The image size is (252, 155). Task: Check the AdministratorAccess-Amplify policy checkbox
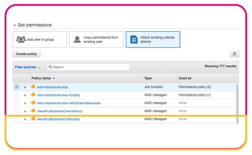click(x=17, y=95)
